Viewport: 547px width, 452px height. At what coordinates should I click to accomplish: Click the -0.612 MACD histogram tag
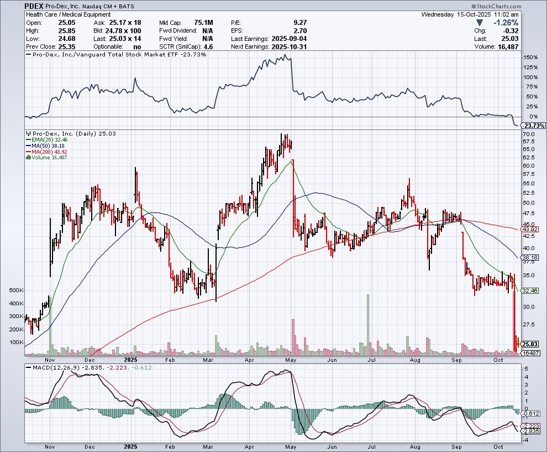532,414
